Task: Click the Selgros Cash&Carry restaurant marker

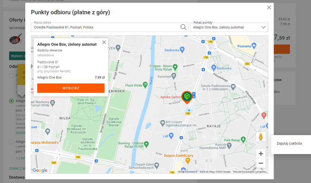Action: tap(188, 161)
